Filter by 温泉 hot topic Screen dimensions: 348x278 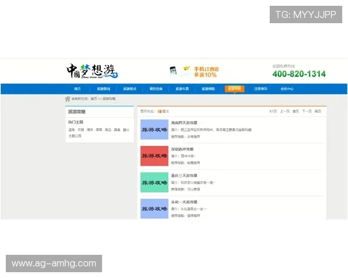click(x=71, y=130)
